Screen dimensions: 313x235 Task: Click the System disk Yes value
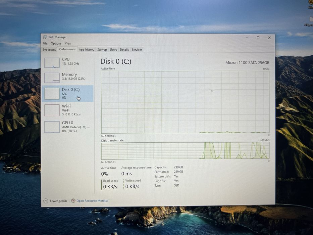[176, 176]
